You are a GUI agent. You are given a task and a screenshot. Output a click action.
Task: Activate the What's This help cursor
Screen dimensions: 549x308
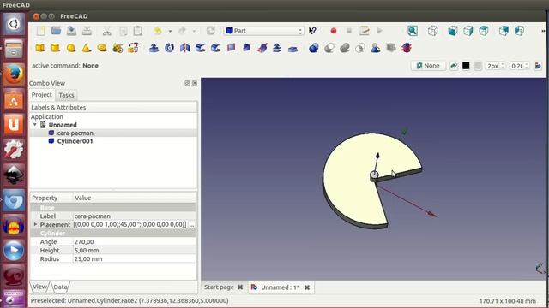pos(312,31)
